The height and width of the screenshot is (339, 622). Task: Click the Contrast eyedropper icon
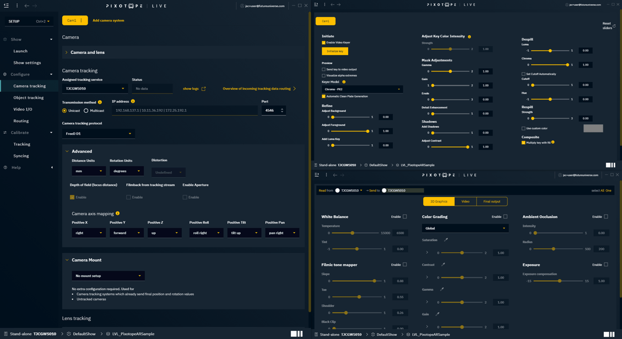tap(443, 265)
